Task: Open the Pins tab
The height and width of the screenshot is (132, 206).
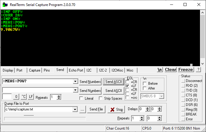Action: pyautogui.click(x=47, y=70)
